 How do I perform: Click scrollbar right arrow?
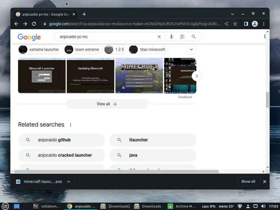tap(263, 172)
